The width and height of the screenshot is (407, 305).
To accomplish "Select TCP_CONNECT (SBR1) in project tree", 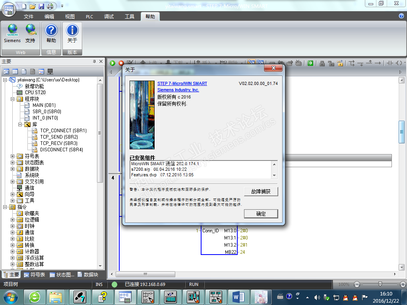I will (x=63, y=130).
